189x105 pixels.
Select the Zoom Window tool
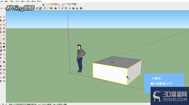pyautogui.click(x=4, y=70)
